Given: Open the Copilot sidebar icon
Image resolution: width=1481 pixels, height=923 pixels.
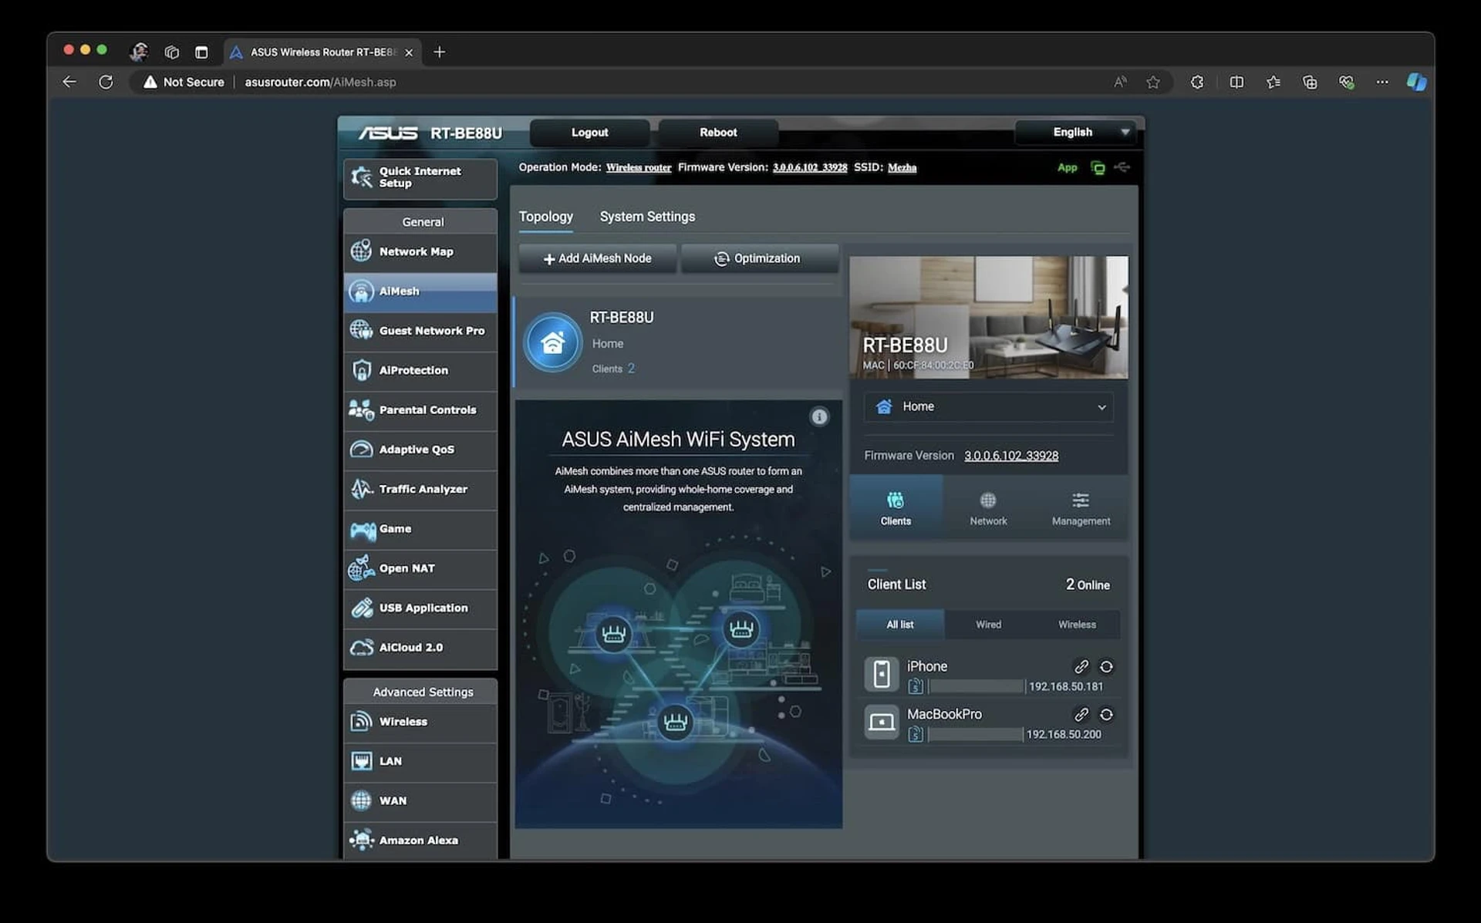Looking at the screenshot, I should coord(1416,83).
